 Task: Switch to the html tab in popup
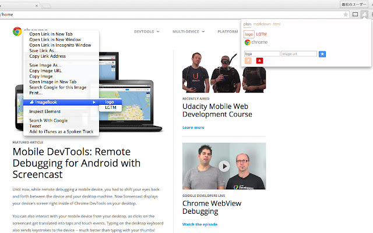coord(277,24)
